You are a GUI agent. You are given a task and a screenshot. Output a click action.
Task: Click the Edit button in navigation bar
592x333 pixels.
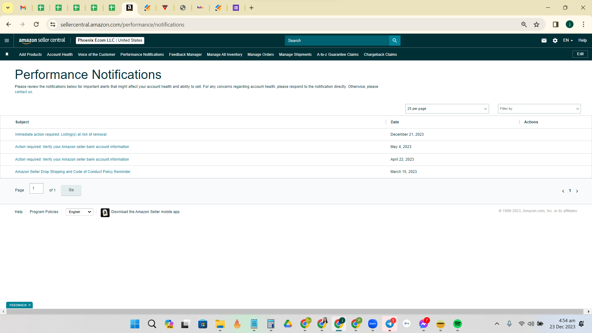(x=580, y=54)
